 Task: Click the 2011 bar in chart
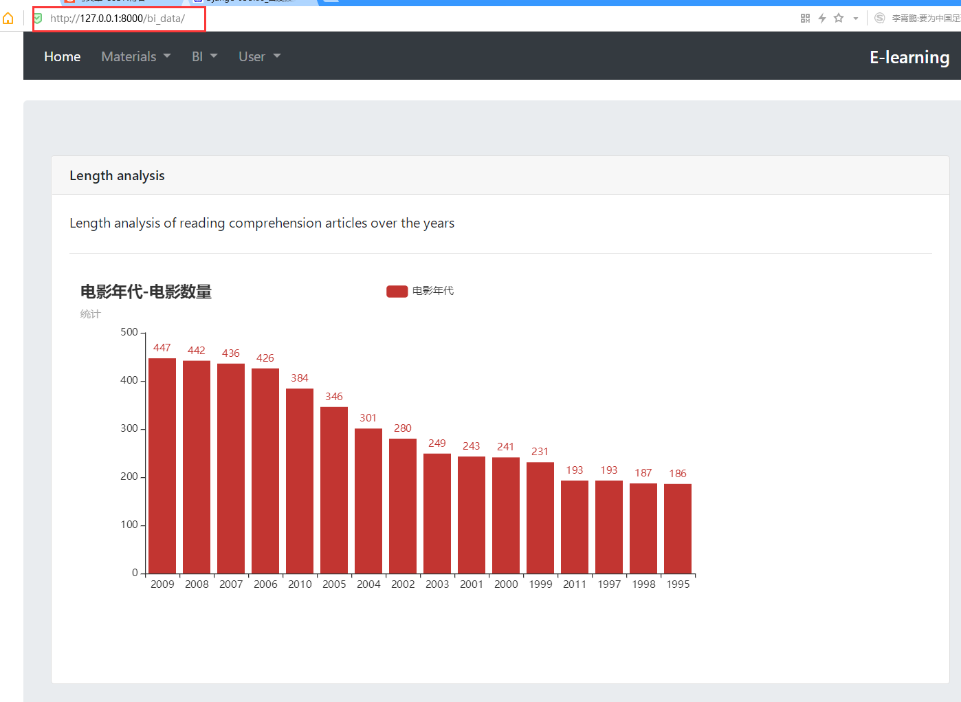575,527
